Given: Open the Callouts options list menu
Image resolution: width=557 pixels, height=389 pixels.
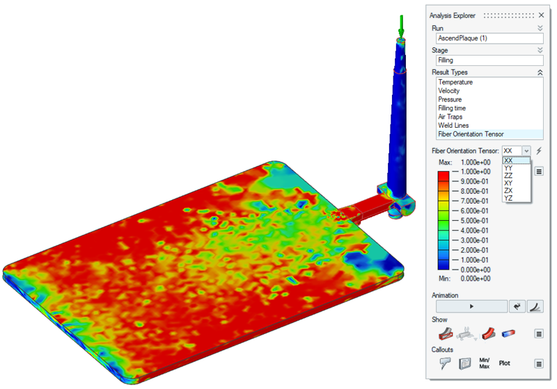Looking at the screenshot, I should 538,363.
